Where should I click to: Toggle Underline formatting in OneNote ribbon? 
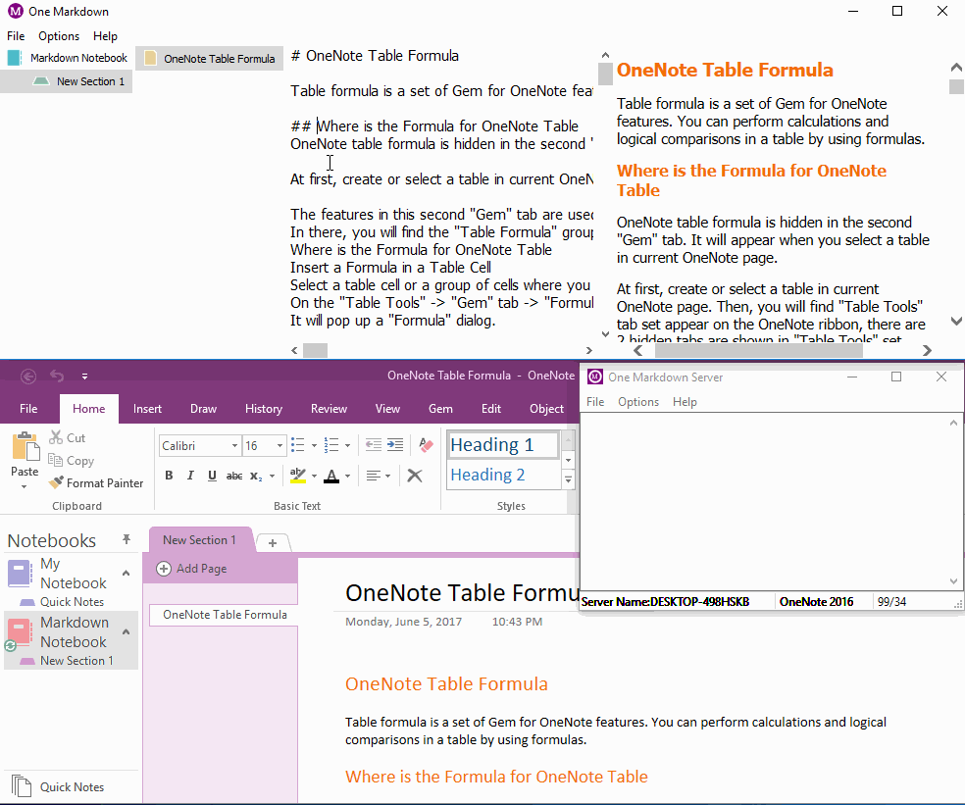(212, 476)
